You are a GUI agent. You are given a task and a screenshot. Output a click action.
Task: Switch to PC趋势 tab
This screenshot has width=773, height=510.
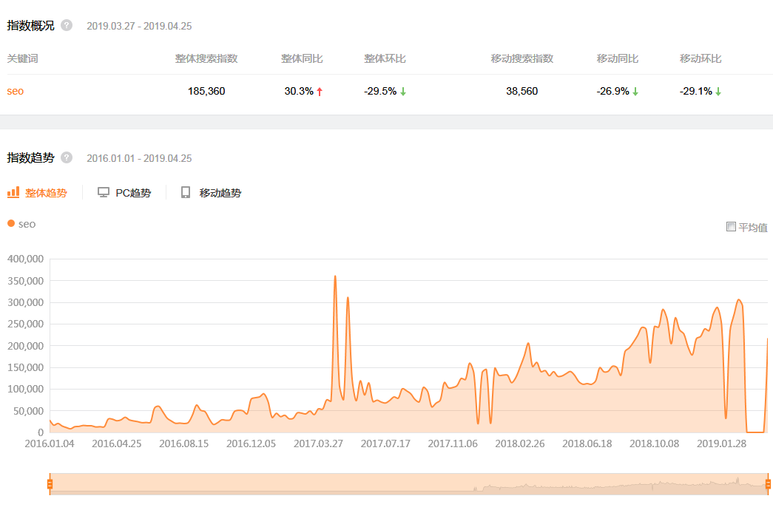click(133, 193)
